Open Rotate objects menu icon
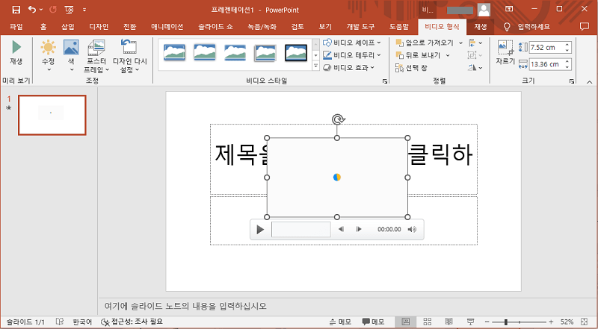Viewport: 598px width, 329px height. point(475,68)
